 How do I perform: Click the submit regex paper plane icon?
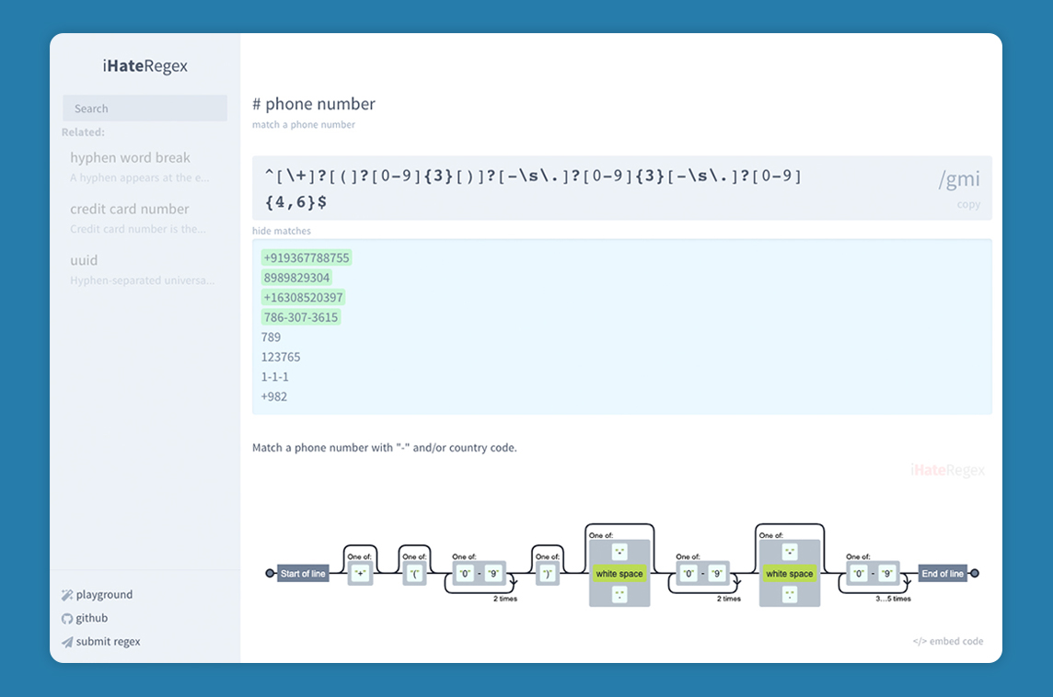coord(67,642)
